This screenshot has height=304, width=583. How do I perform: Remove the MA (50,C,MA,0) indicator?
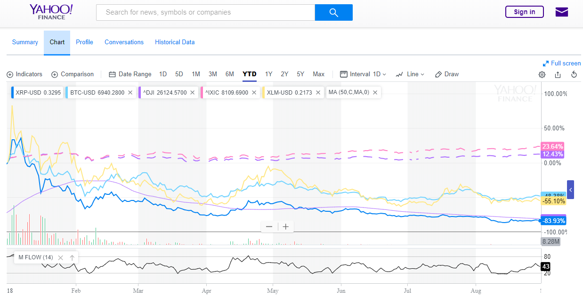click(x=375, y=93)
